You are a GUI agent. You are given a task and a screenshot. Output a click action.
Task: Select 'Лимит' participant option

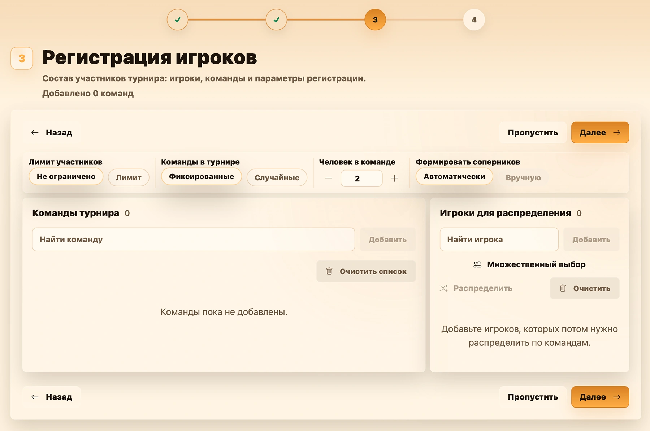click(129, 177)
